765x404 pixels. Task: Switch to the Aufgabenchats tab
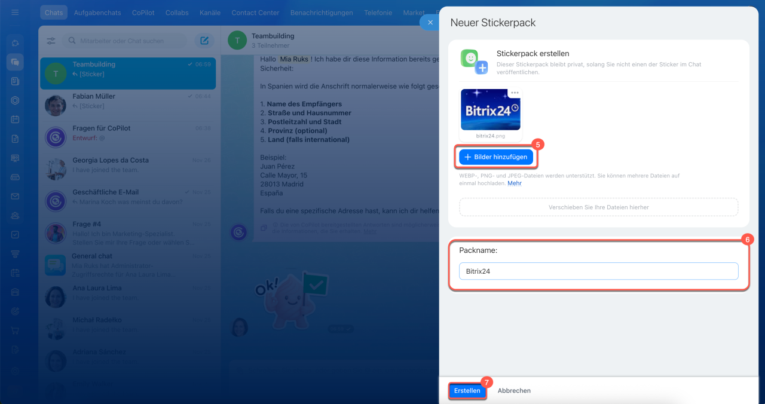tap(96, 13)
